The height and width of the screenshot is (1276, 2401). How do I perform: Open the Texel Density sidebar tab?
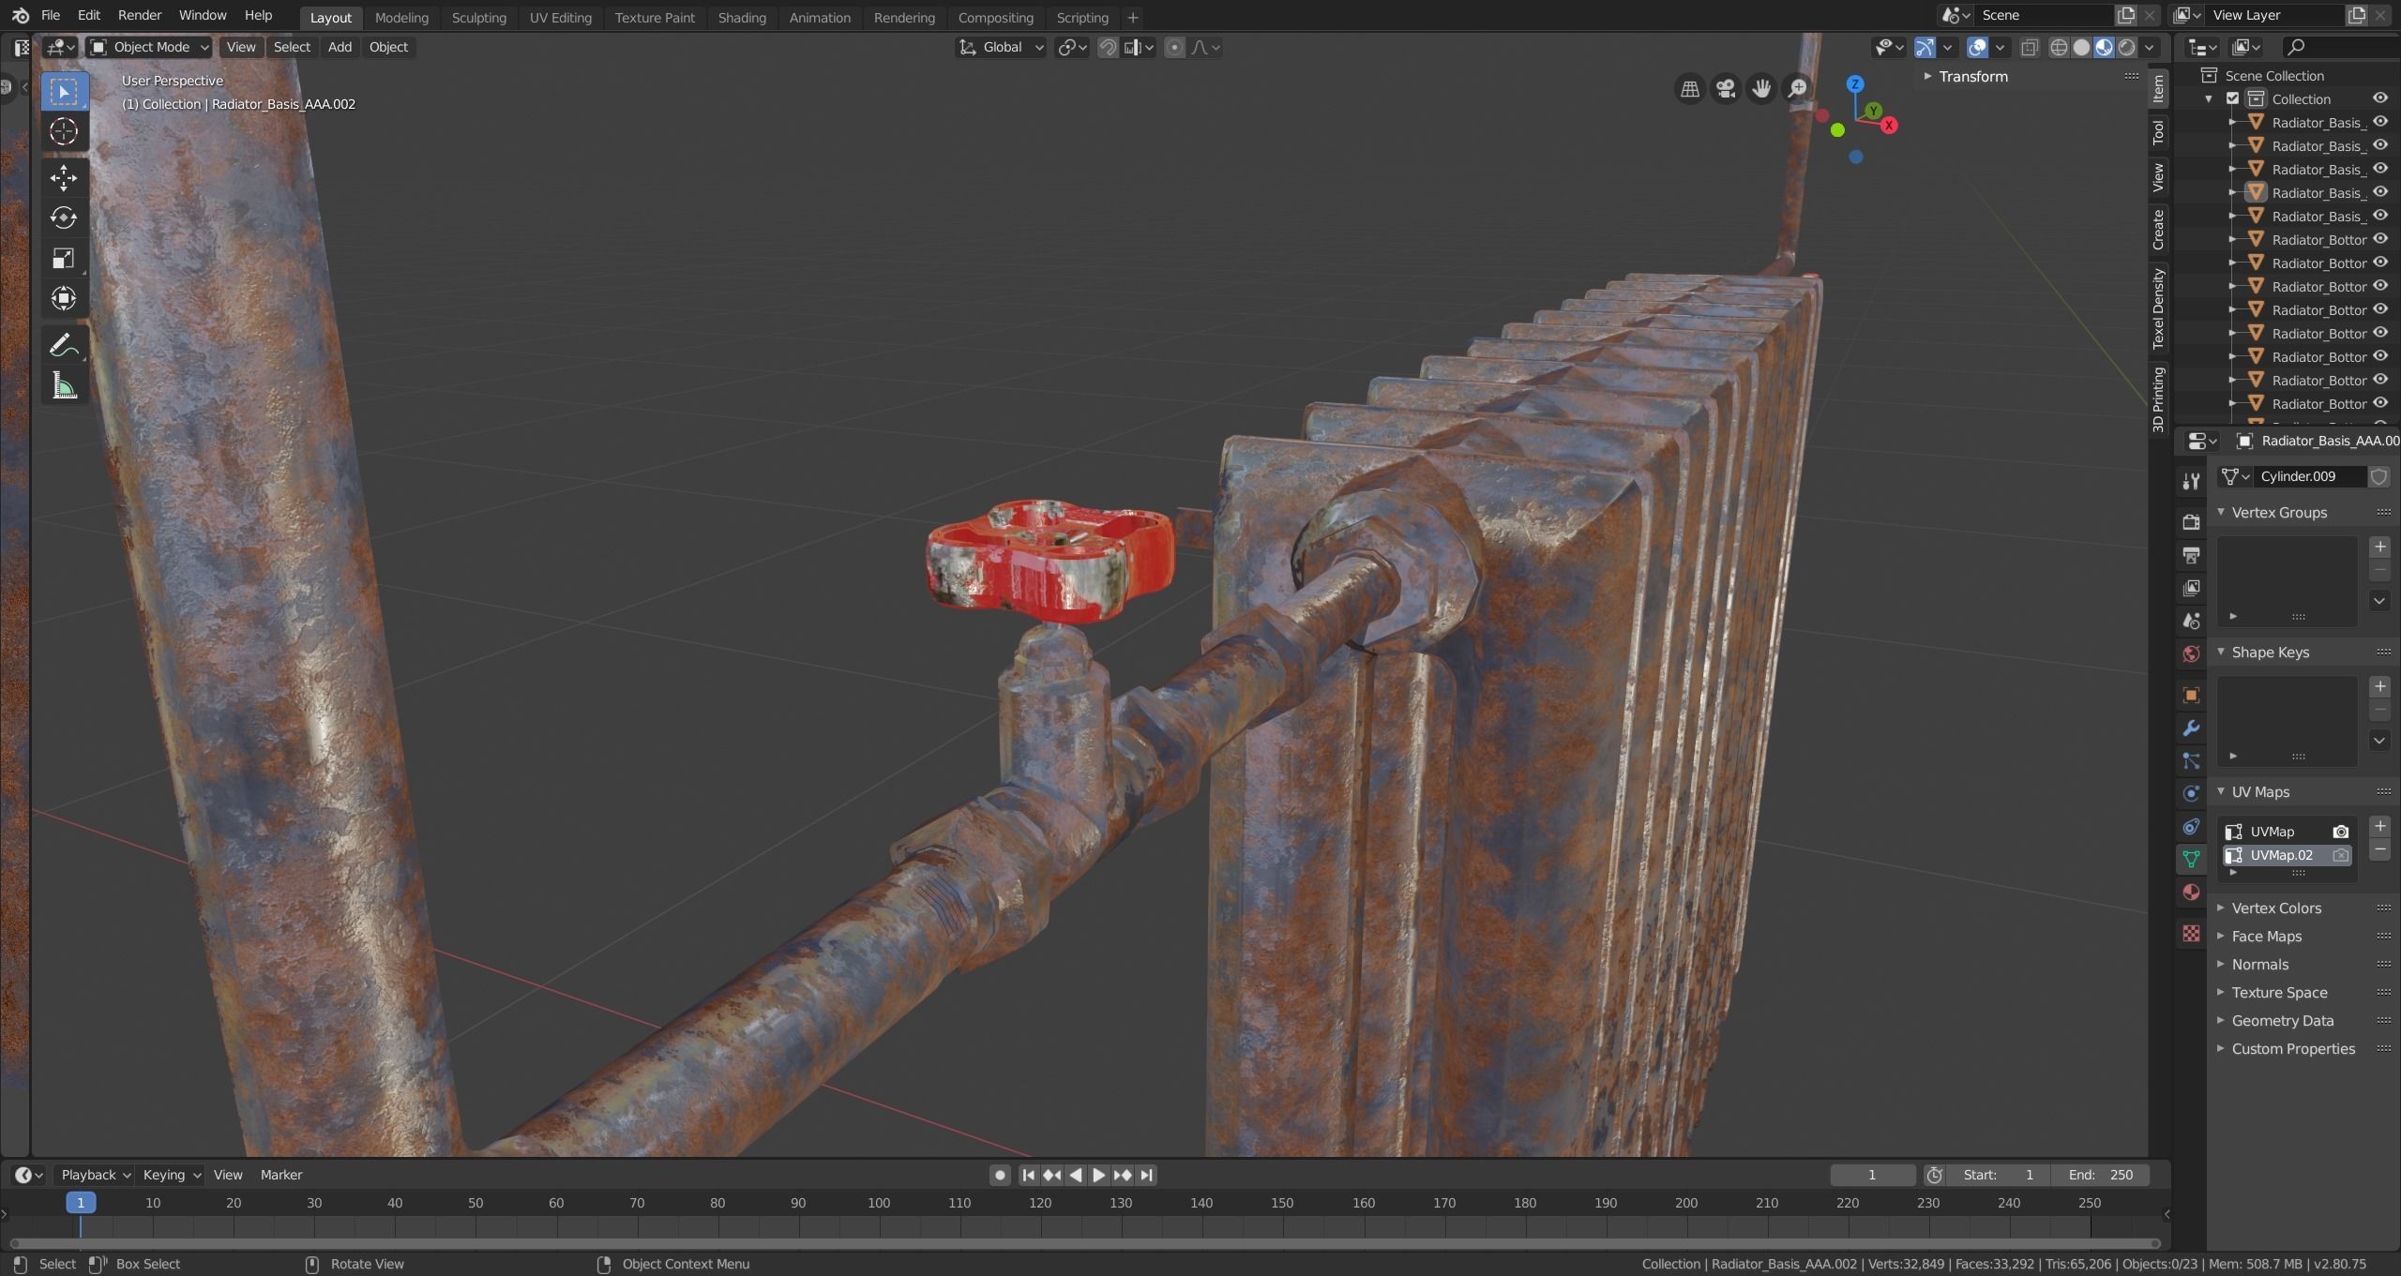pyautogui.click(x=2158, y=308)
